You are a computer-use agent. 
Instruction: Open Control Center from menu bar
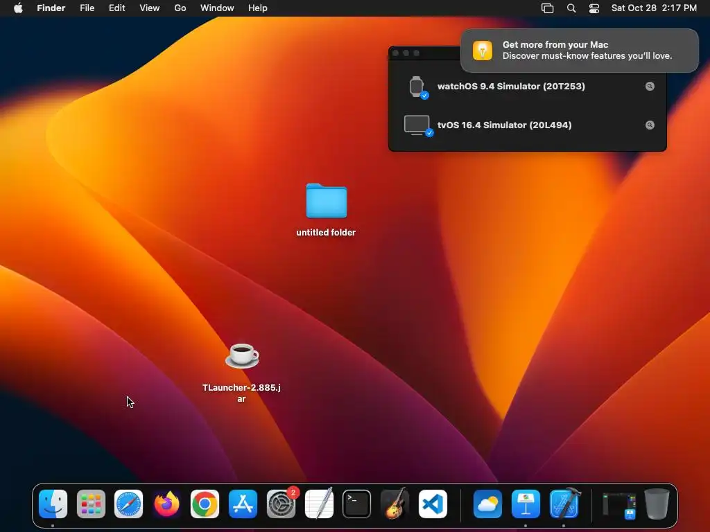coord(594,8)
